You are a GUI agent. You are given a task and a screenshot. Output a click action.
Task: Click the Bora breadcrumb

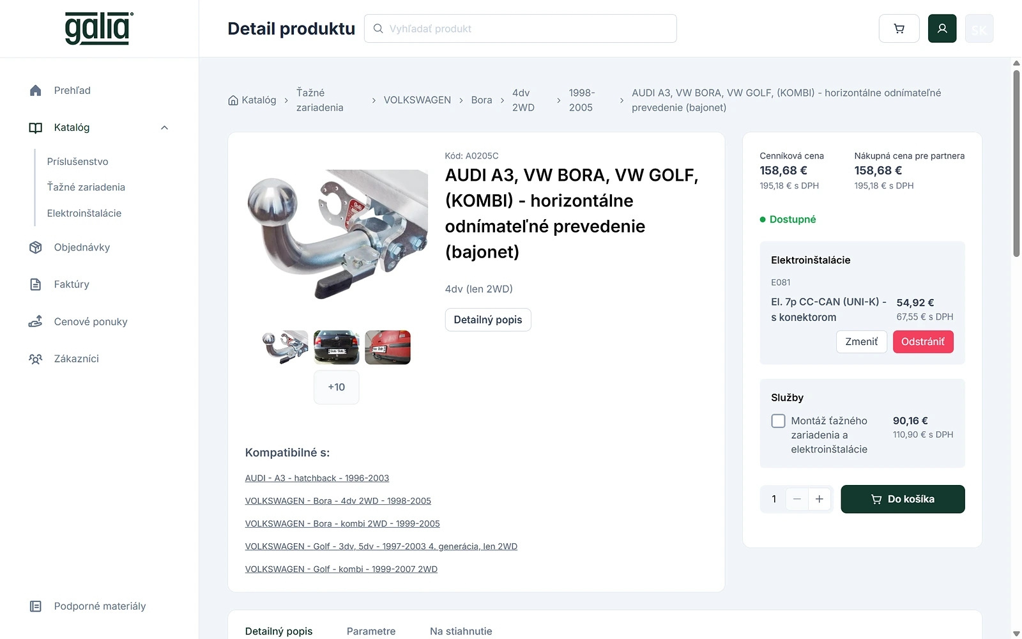point(482,100)
